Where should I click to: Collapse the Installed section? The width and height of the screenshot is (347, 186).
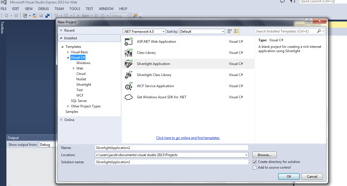61,38
